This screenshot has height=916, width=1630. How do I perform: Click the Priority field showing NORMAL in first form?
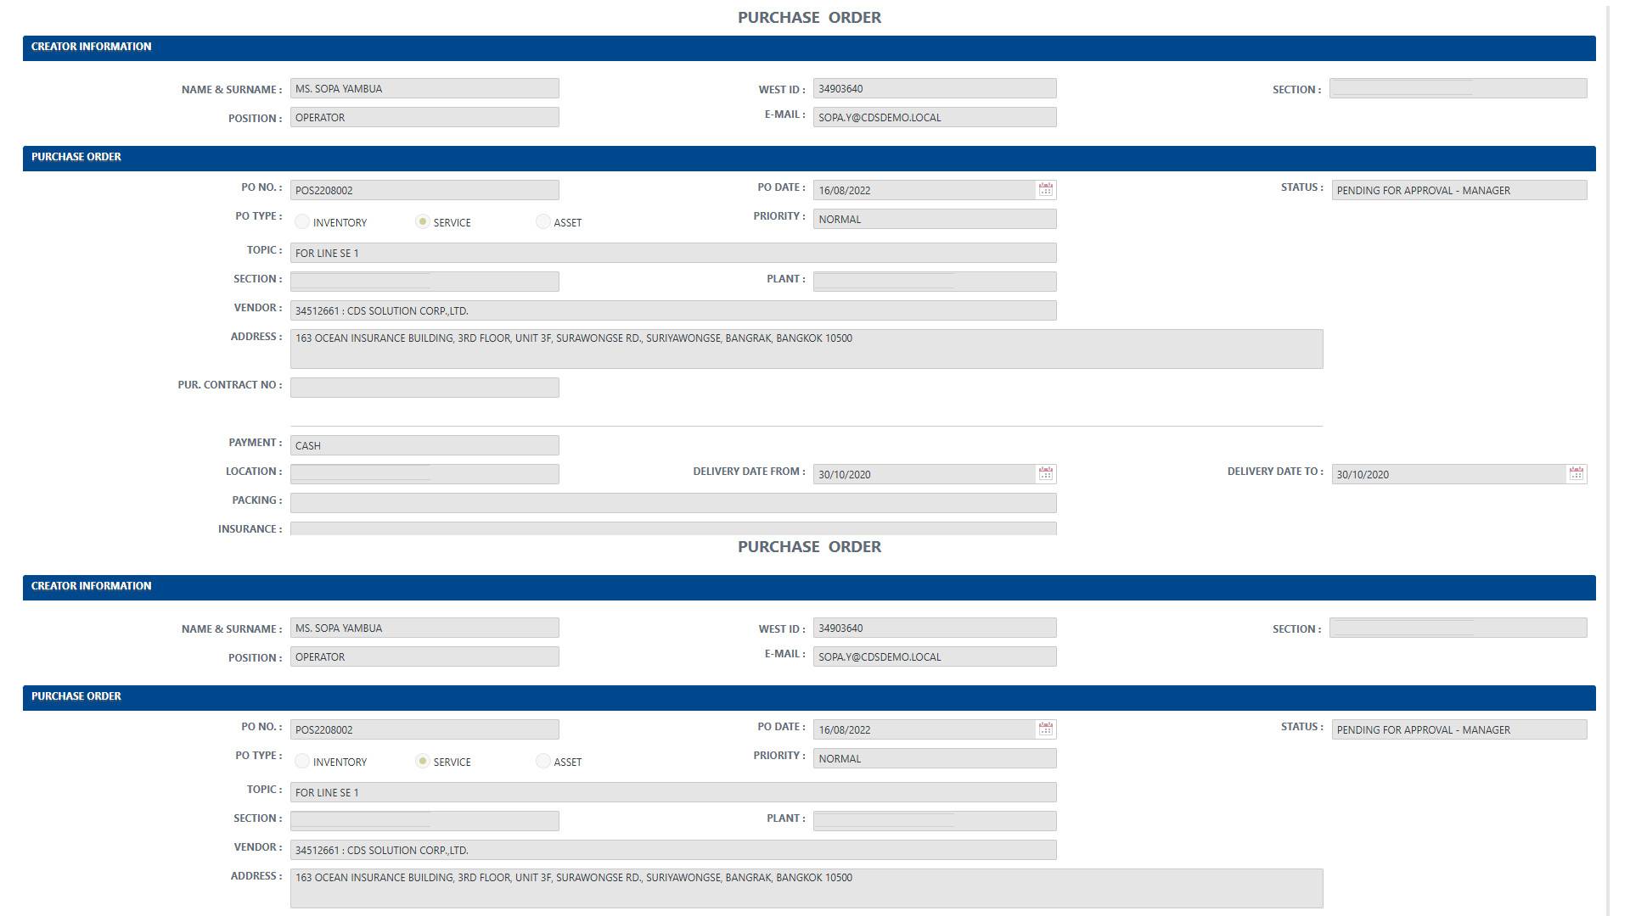pos(934,219)
